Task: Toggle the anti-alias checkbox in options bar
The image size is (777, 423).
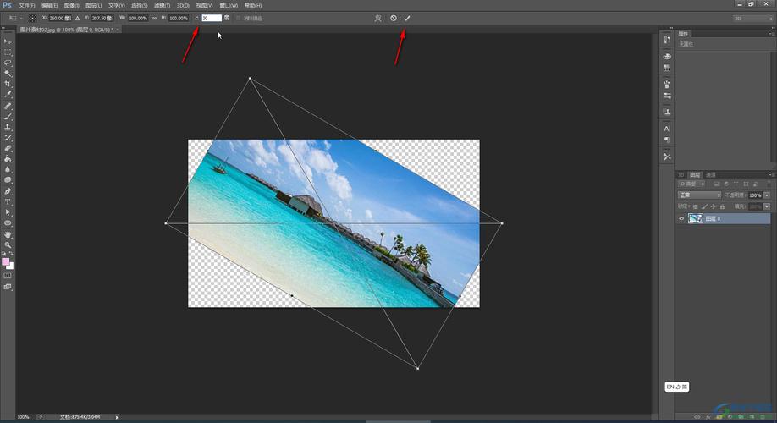Action: pyautogui.click(x=238, y=18)
